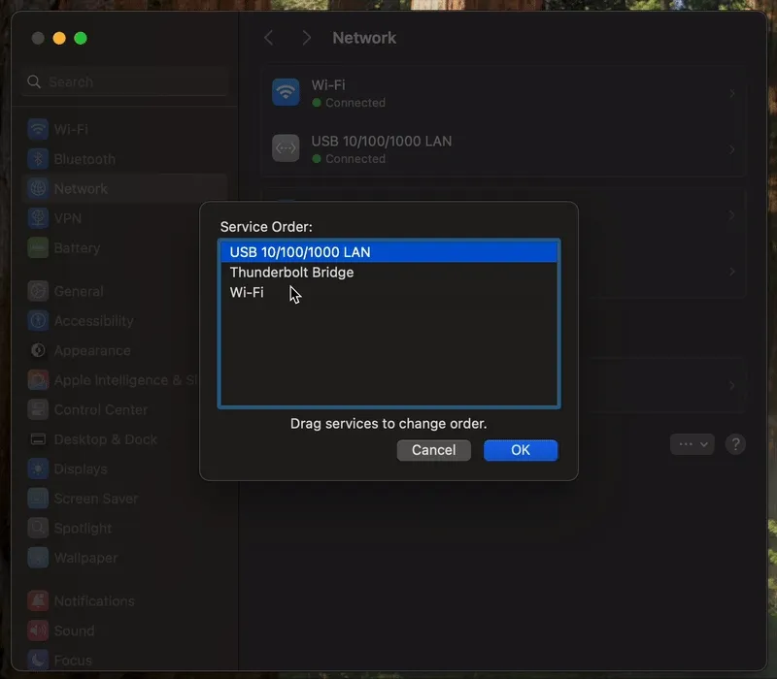The height and width of the screenshot is (679, 777).
Task: Open Notifications via its sidebar icon
Action: (37, 600)
